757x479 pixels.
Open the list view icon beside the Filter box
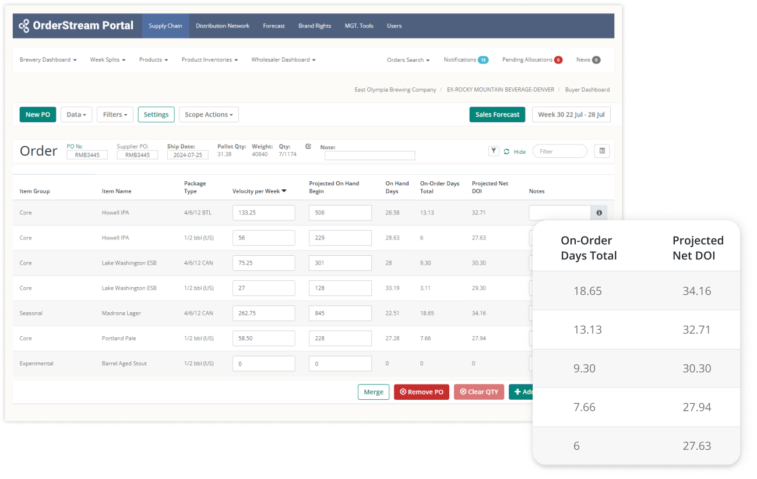[602, 151]
